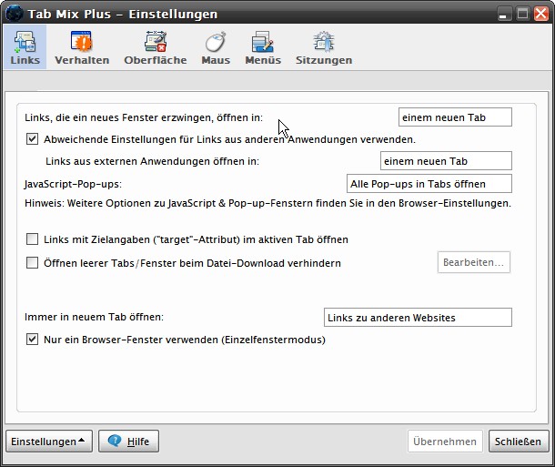Click 'JavaScript-Pop-ups:' label
The width and height of the screenshot is (555, 467).
tap(73, 184)
